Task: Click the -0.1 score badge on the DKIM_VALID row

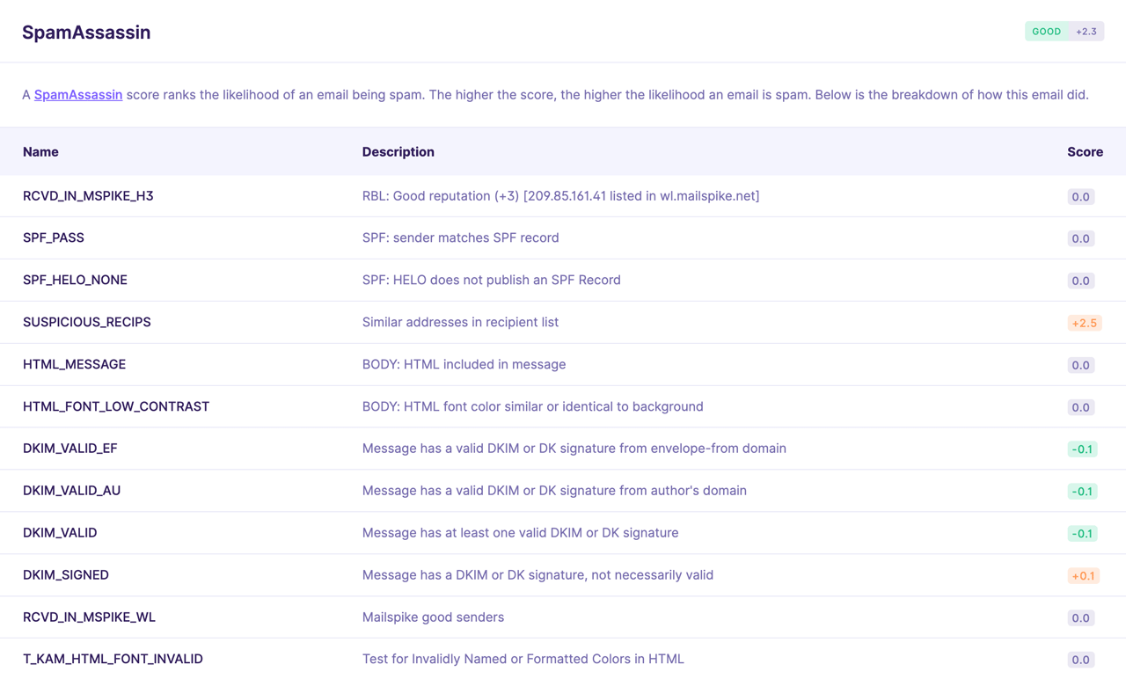Action: 1082,534
